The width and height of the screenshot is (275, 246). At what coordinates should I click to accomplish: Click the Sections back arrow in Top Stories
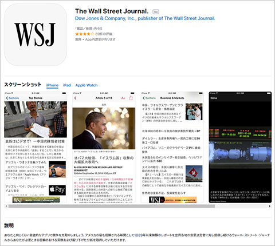pyautogui.click(x=13, y=98)
